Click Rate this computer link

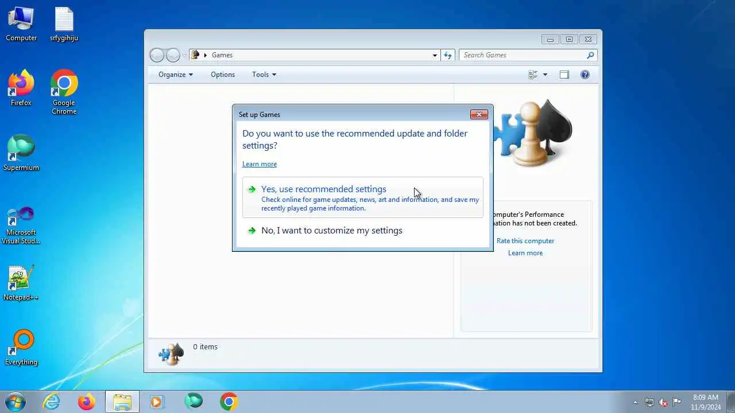coord(525,241)
